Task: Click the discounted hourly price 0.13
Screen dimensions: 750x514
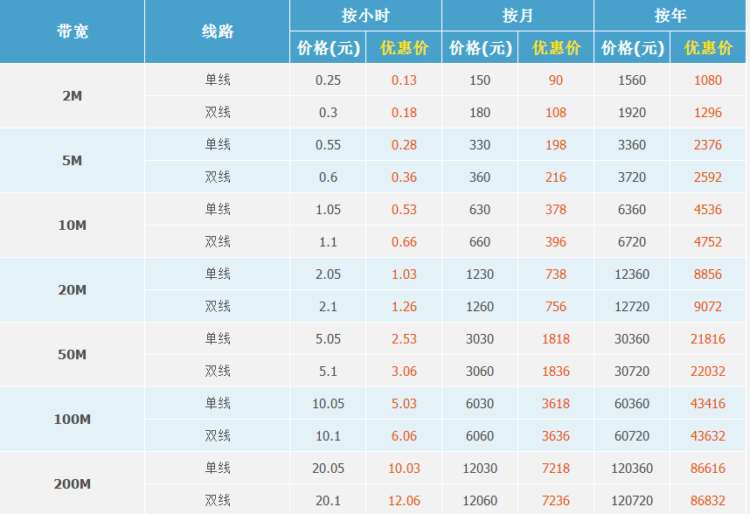Action: coord(404,80)
